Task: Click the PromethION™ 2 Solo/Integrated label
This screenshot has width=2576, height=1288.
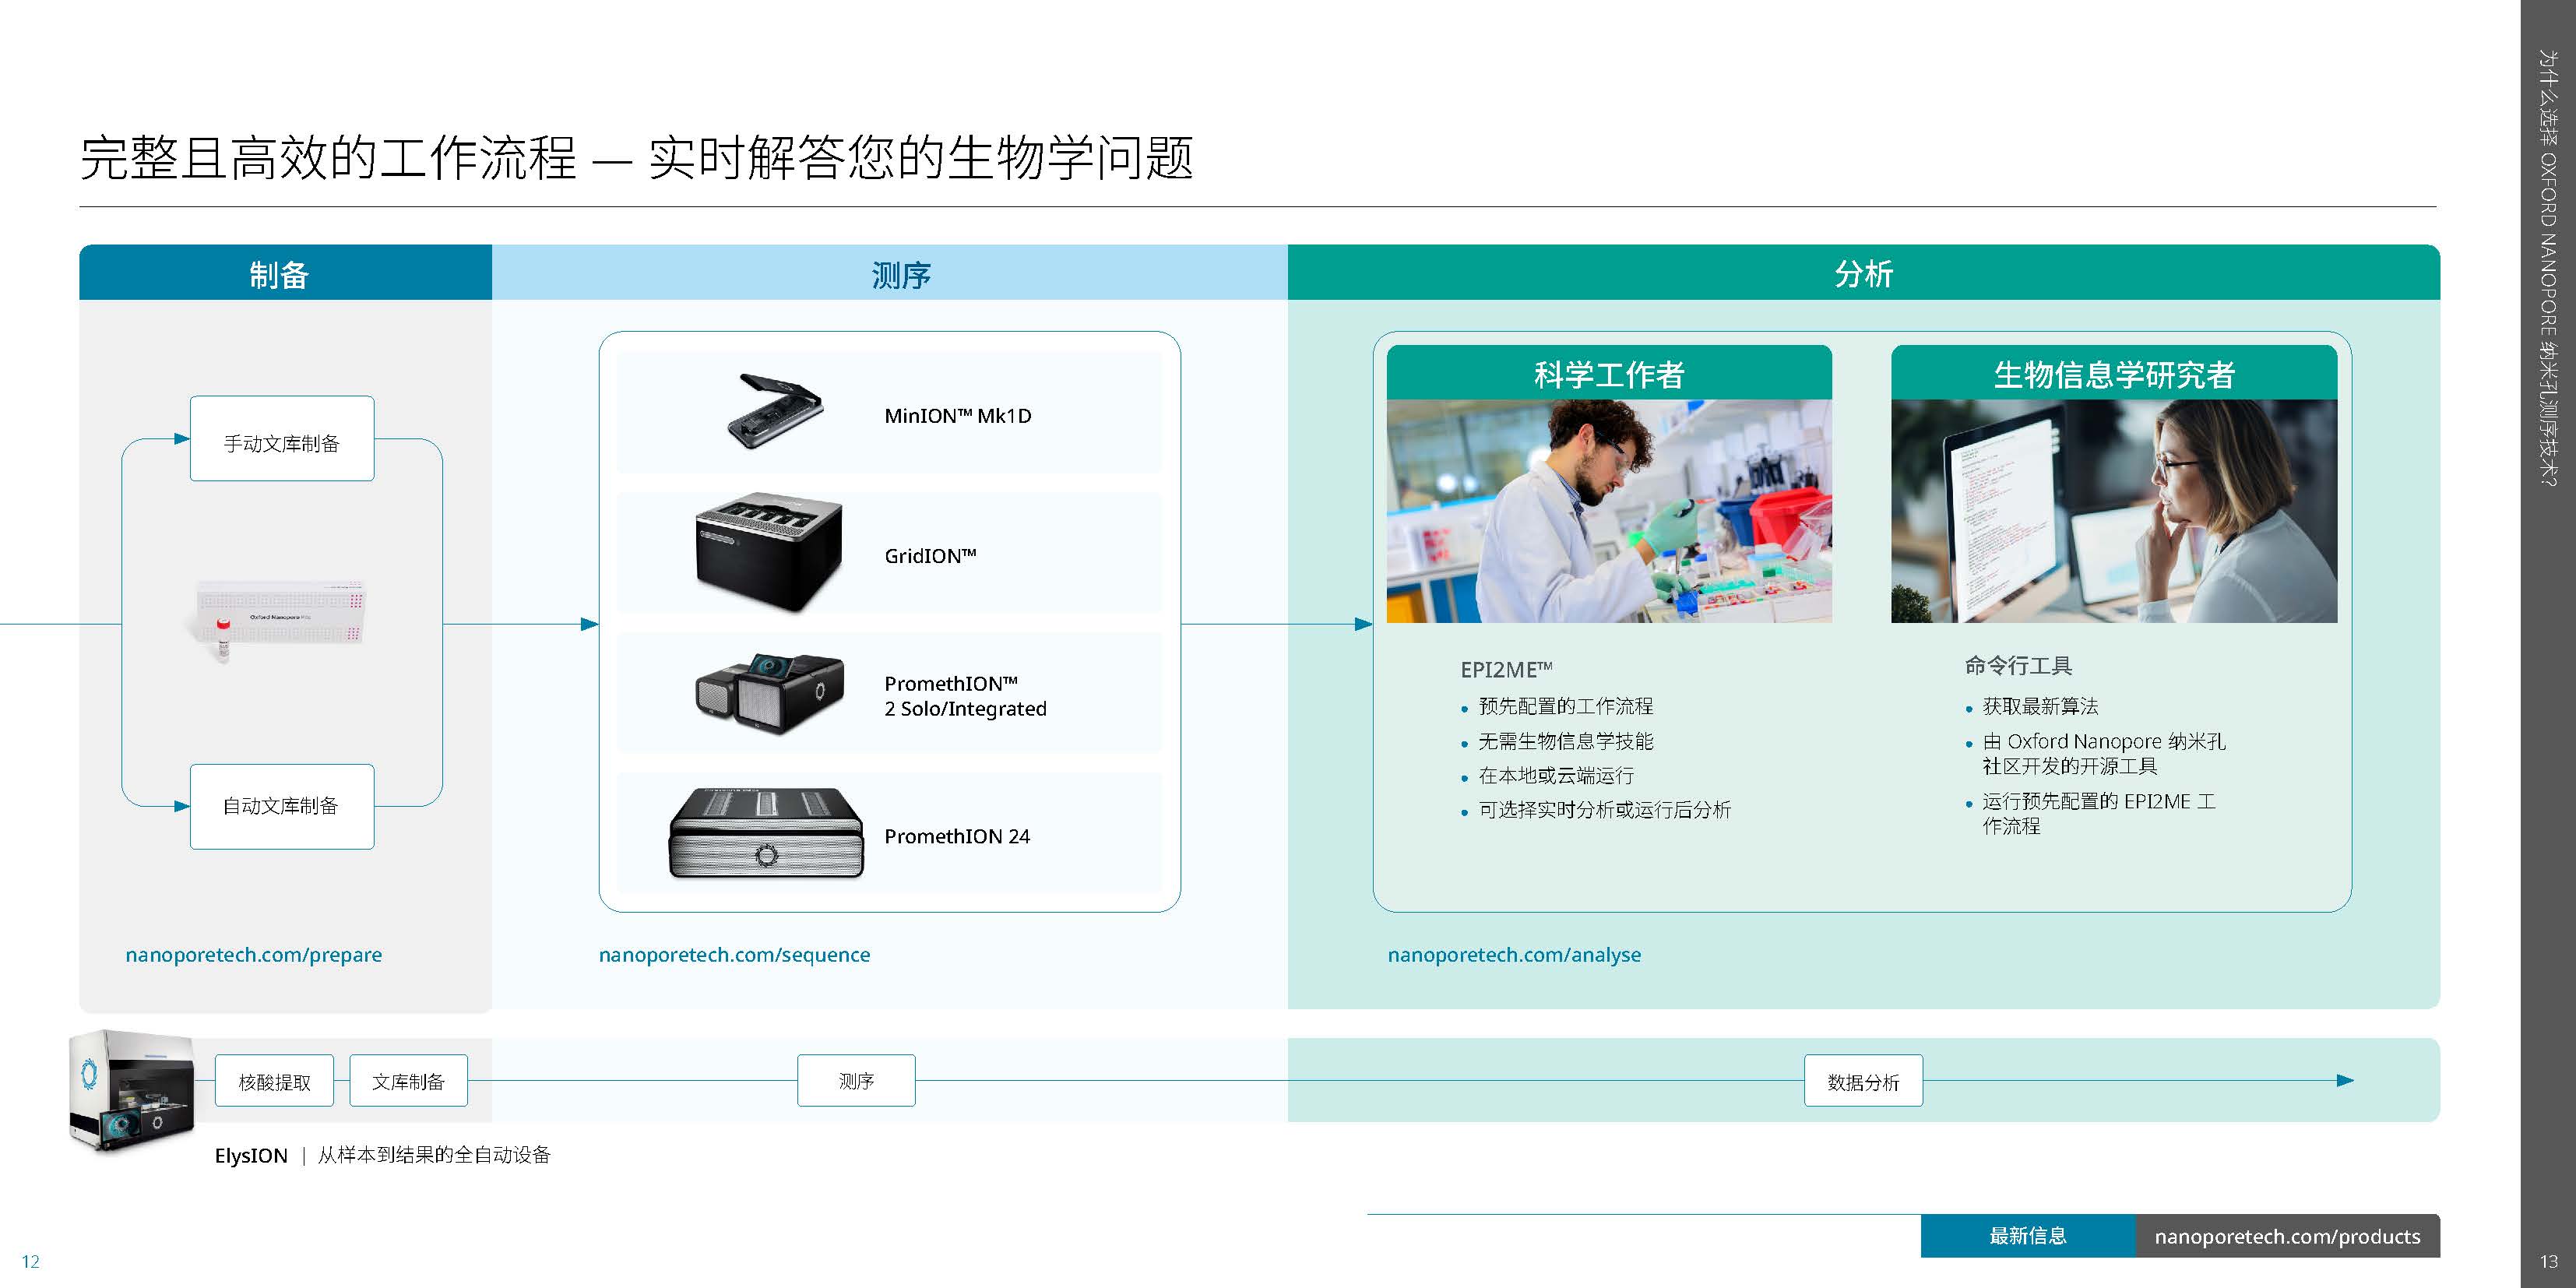Action: [965, 696]
